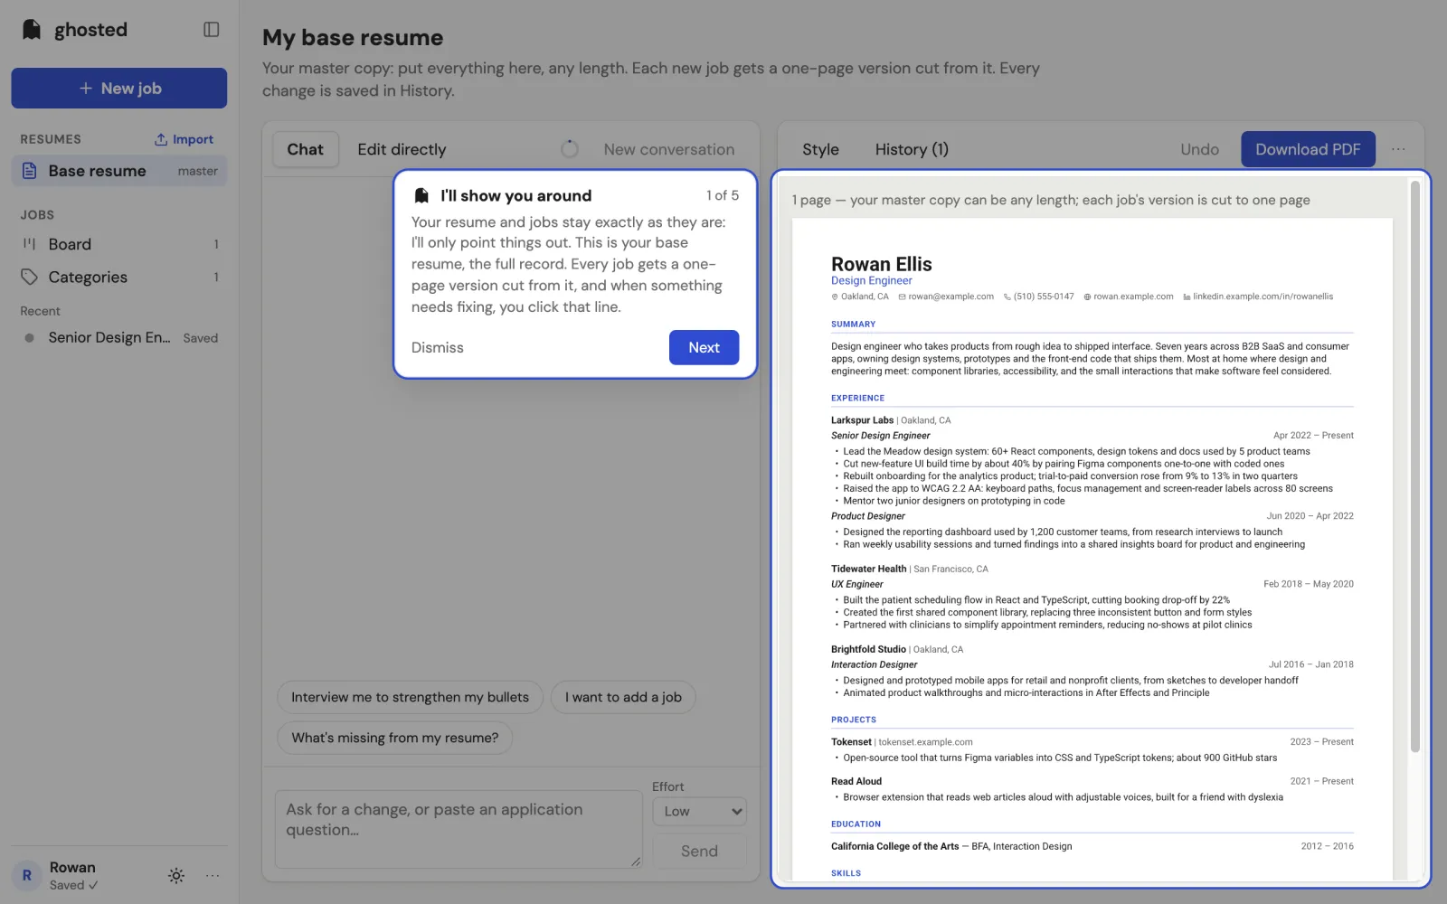
Task: Click the Import resume link
Action: (184, 139)
